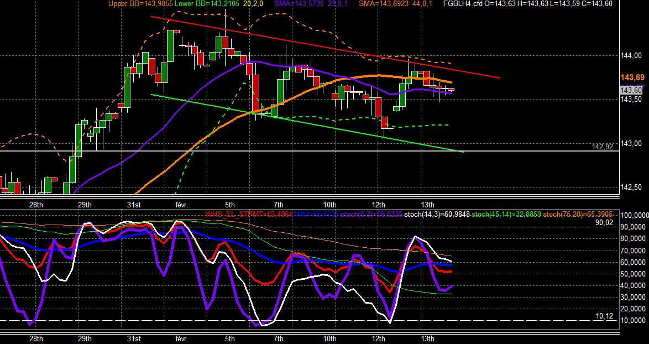Select the orange 143,69 price tag
Screen dimensions: 649x344
[631, 77]
